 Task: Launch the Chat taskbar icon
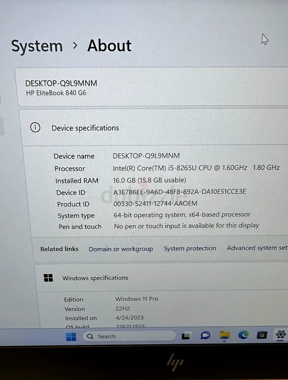205,335
